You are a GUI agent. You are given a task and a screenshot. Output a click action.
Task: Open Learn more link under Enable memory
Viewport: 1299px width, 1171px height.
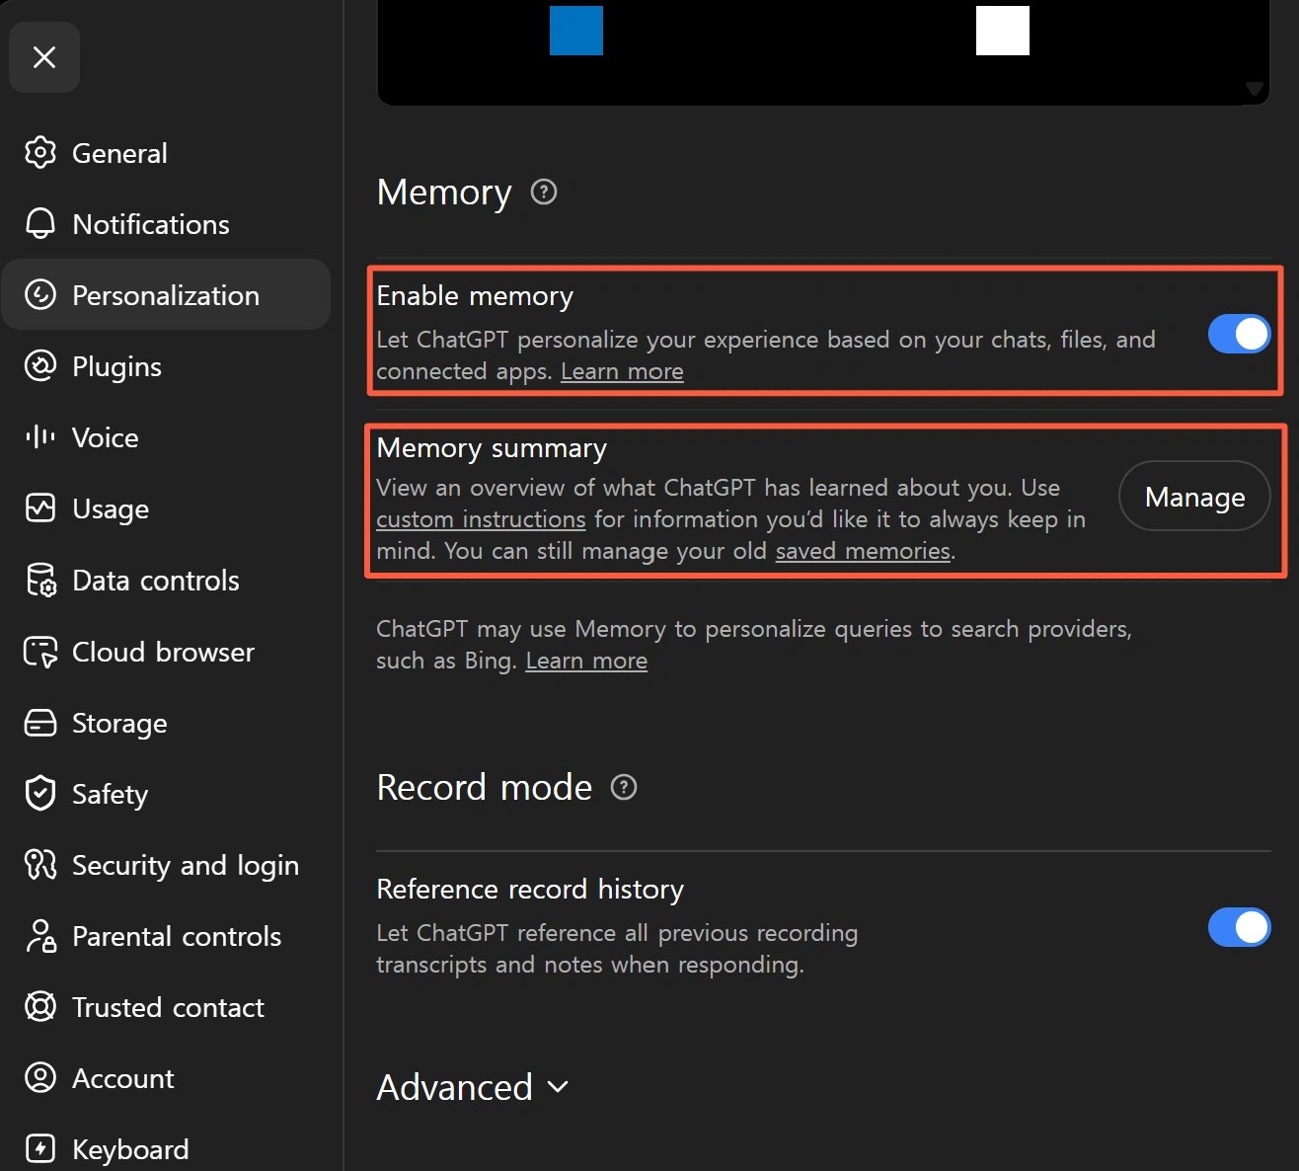click(622, 371)
